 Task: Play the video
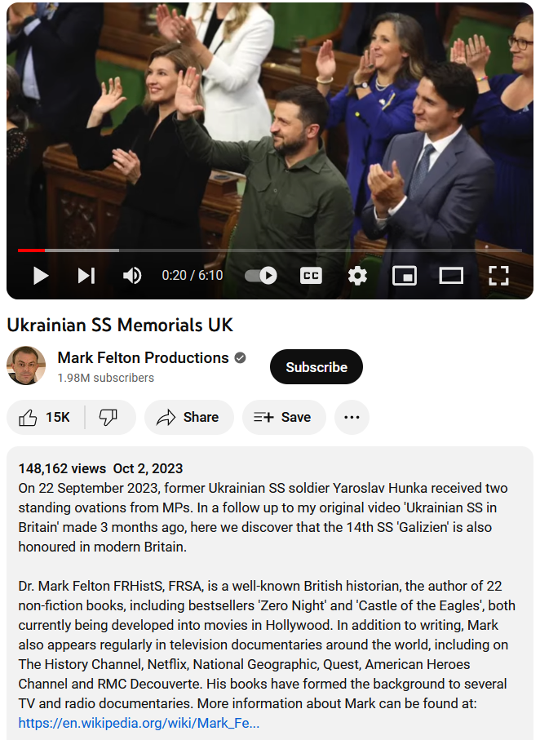point(40,276)
